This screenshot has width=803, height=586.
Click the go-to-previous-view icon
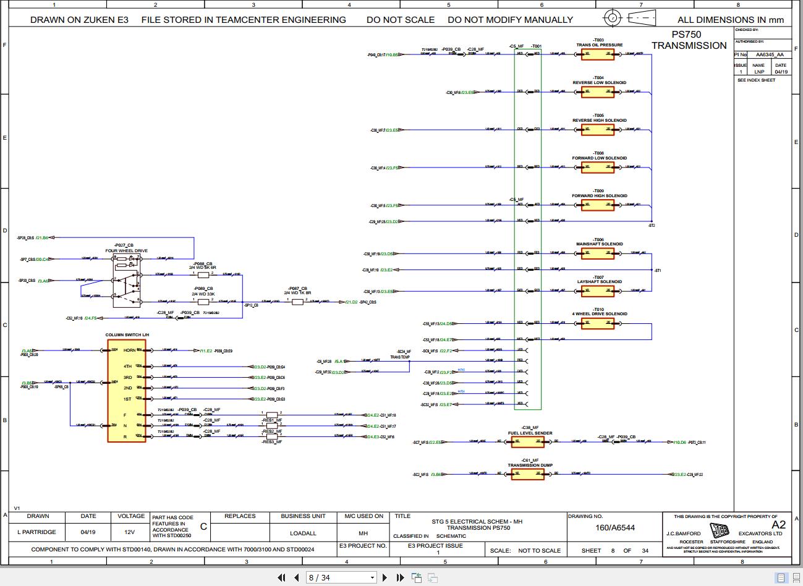click(417, 577)
